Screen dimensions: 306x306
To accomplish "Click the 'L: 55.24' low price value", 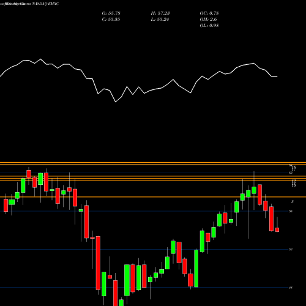I will (x=160, y=20).
